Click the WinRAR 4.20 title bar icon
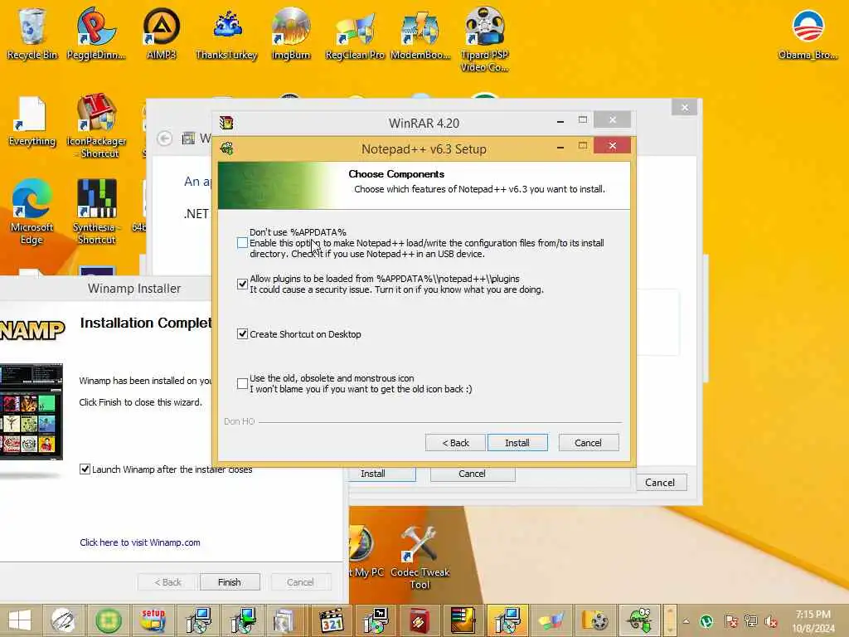This screenshot has height=637, width=849. 226,123
